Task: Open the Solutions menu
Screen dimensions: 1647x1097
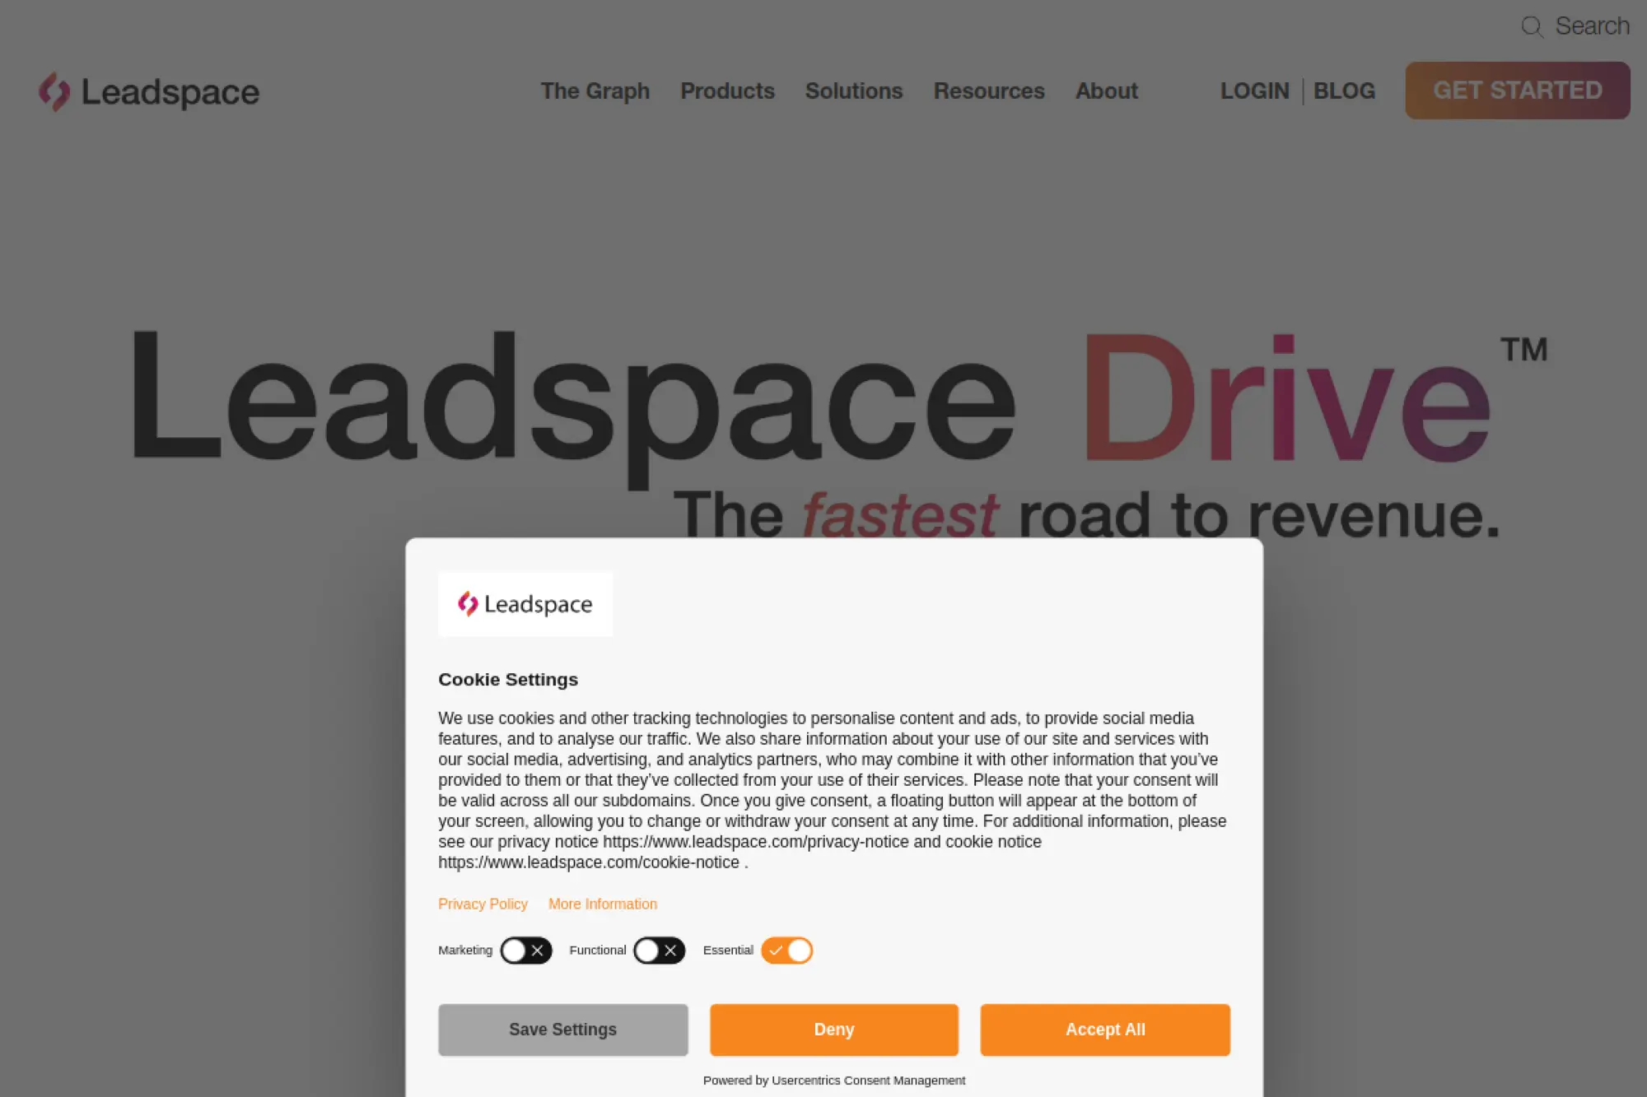Action: pyautogui.click(x=853, y=91)
